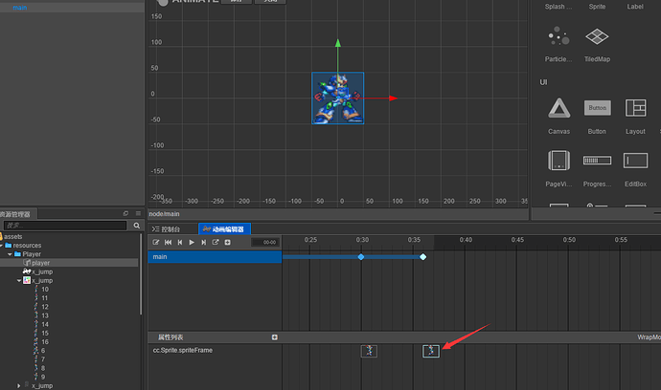
Task: Add a property in 属性列表 header
Action: [x=274, y=337]
